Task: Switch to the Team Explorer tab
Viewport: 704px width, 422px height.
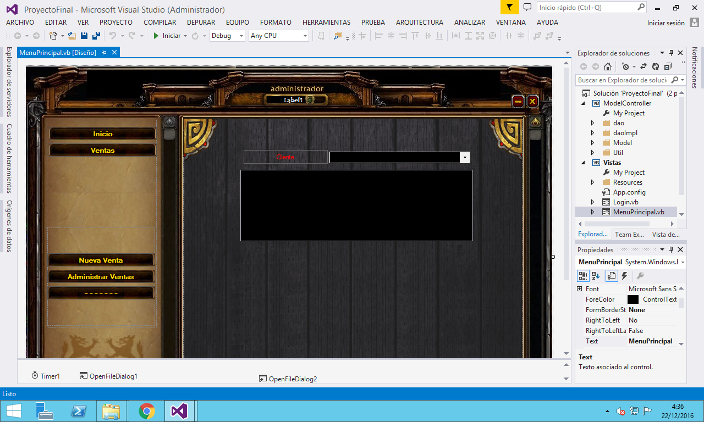Action: [629, 234]
